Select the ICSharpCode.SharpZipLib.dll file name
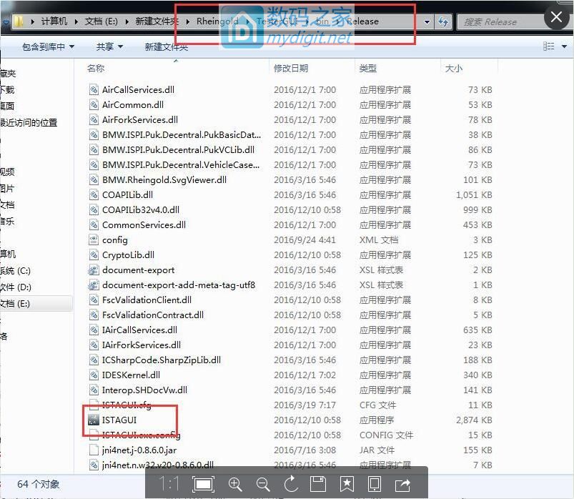 point(162,360)
